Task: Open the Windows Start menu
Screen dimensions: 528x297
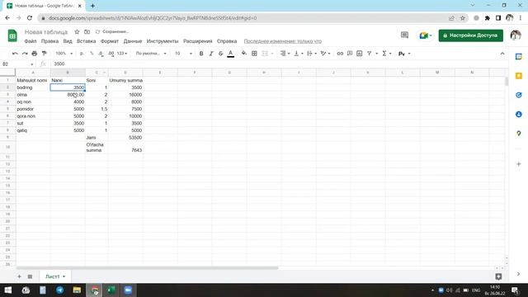Action: click(8, 290)
